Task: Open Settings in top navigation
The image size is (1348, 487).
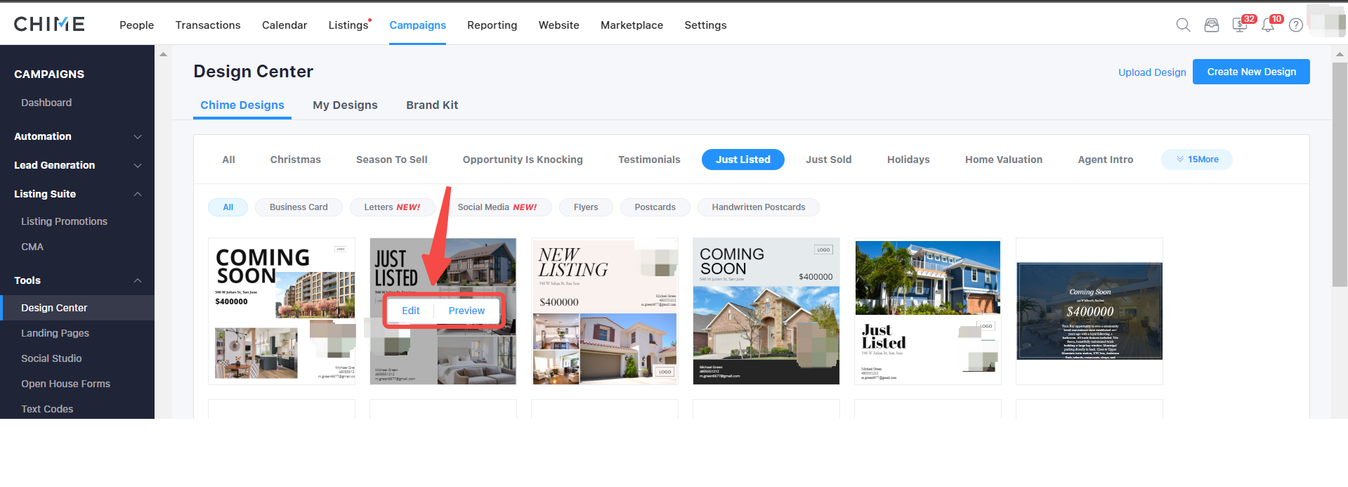Action: coord(705,25)
